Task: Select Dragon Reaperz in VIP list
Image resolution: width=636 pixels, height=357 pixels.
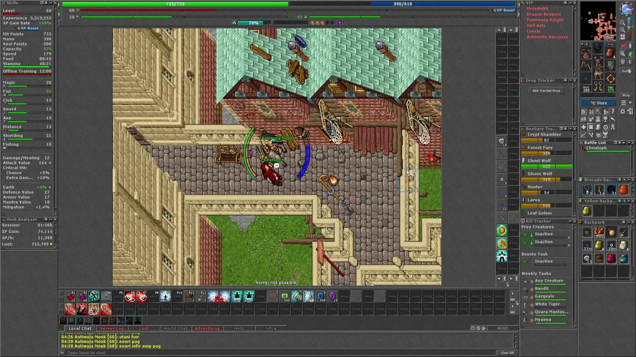Action: pyautogui.click(x=544, y=14)
